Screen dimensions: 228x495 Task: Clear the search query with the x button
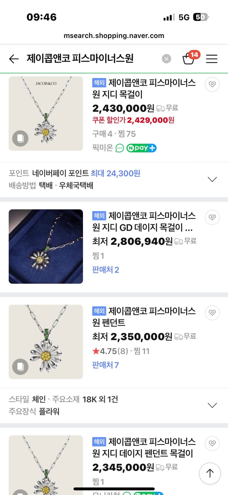point(166,59)
